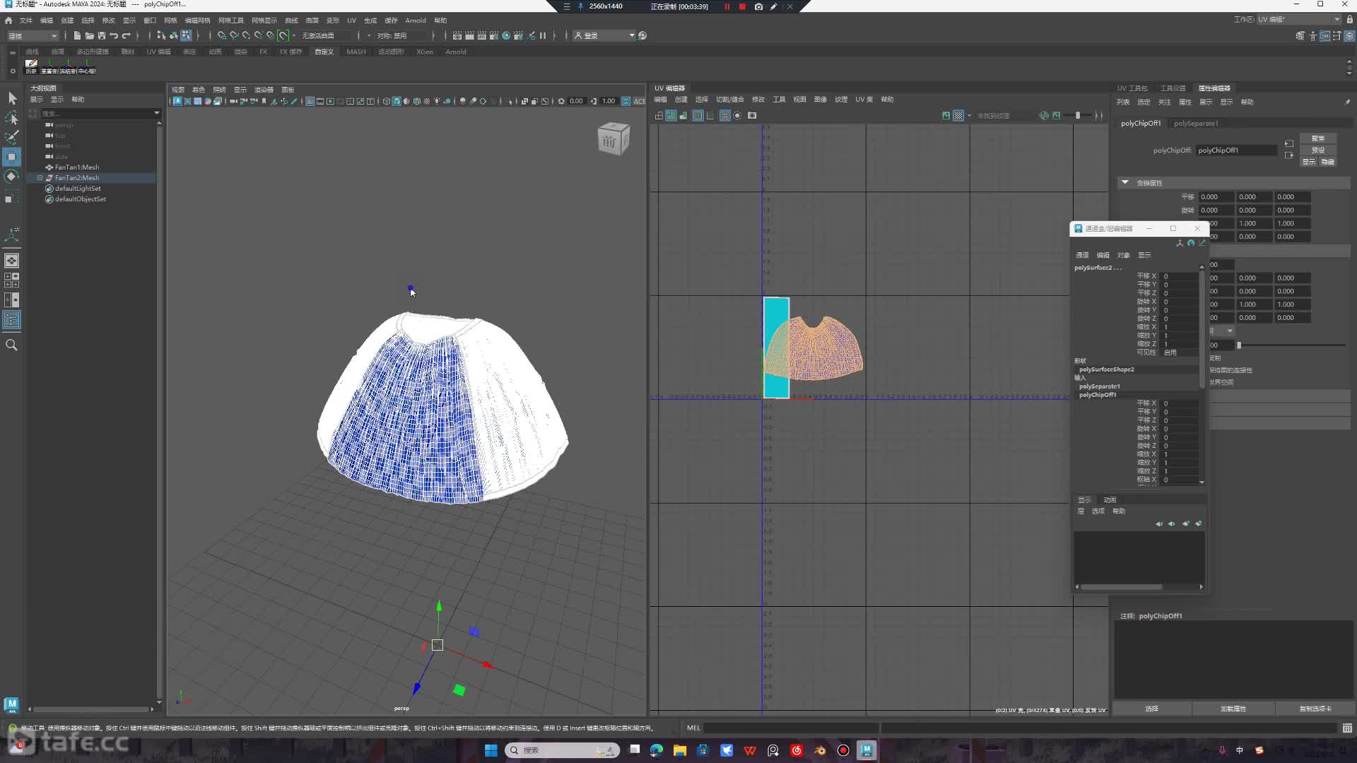Activate the Lasso select tool

coord(12,118)
